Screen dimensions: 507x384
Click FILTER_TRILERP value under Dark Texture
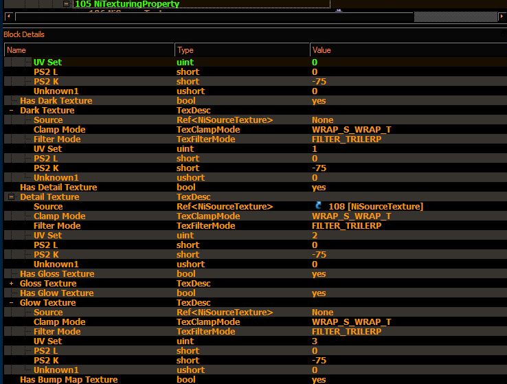click(347, 139)
